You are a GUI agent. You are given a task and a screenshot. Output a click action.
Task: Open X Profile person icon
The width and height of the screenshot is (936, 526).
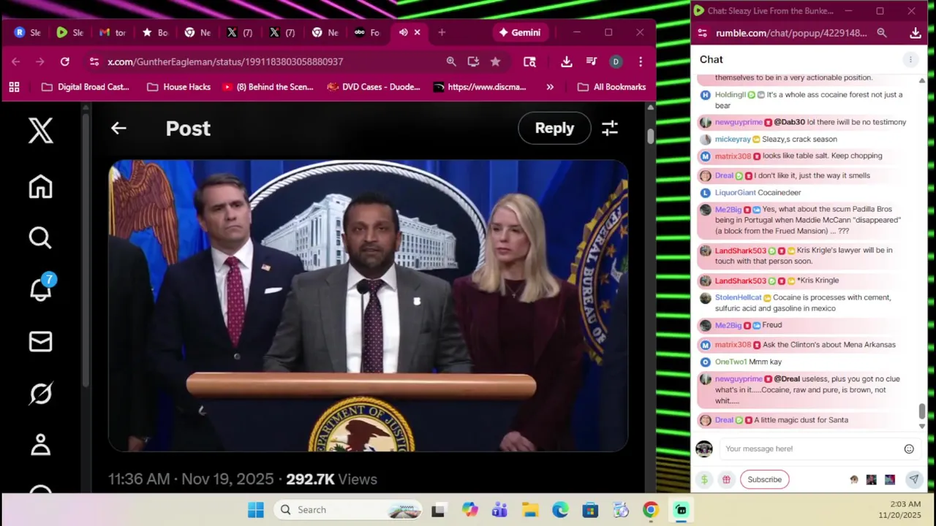click(x=41, y=445)
